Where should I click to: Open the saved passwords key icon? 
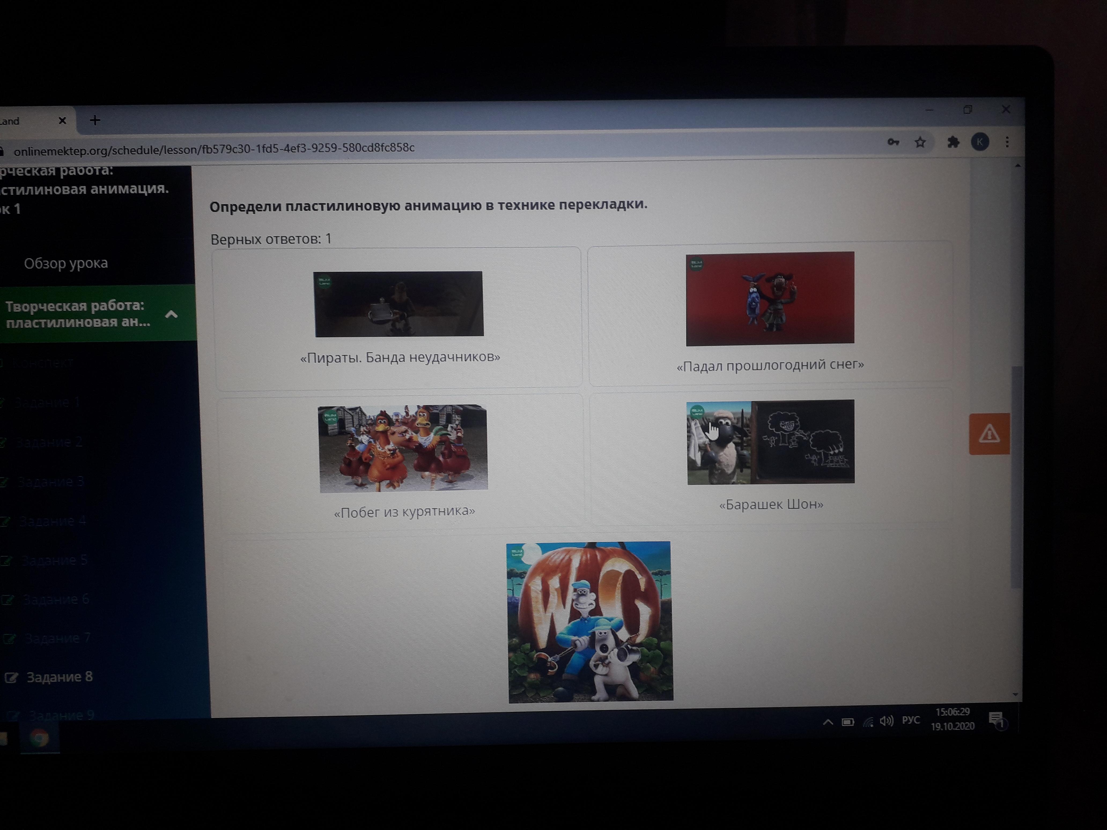point(893,143)
